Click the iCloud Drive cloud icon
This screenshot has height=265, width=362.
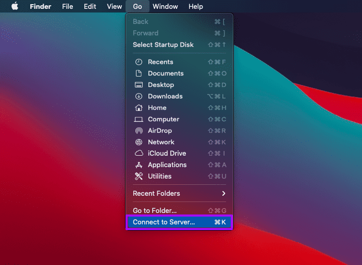coord(139,153)
